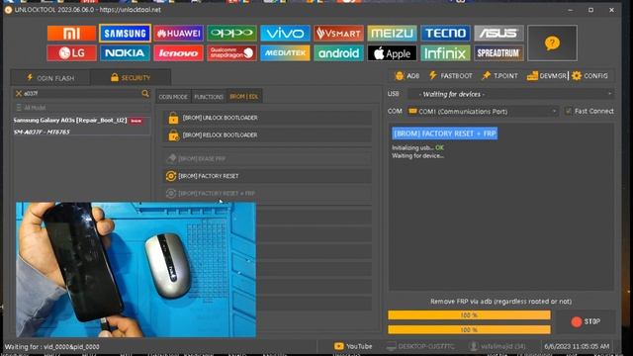Select the Samsung brand logo
633x356 pixels.
(x=125, y=33)
